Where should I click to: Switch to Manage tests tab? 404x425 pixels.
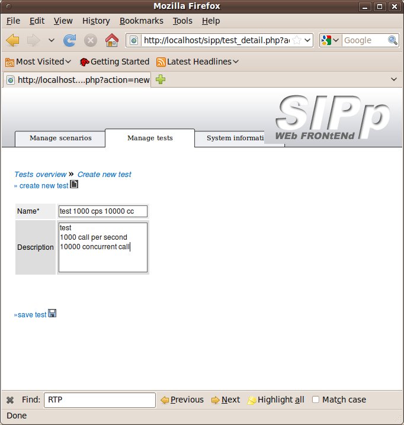point(150,138)
